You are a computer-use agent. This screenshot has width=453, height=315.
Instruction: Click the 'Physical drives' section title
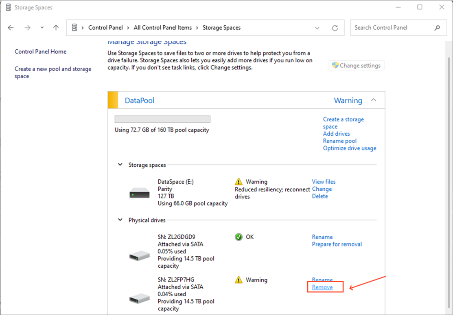[147, 220]
